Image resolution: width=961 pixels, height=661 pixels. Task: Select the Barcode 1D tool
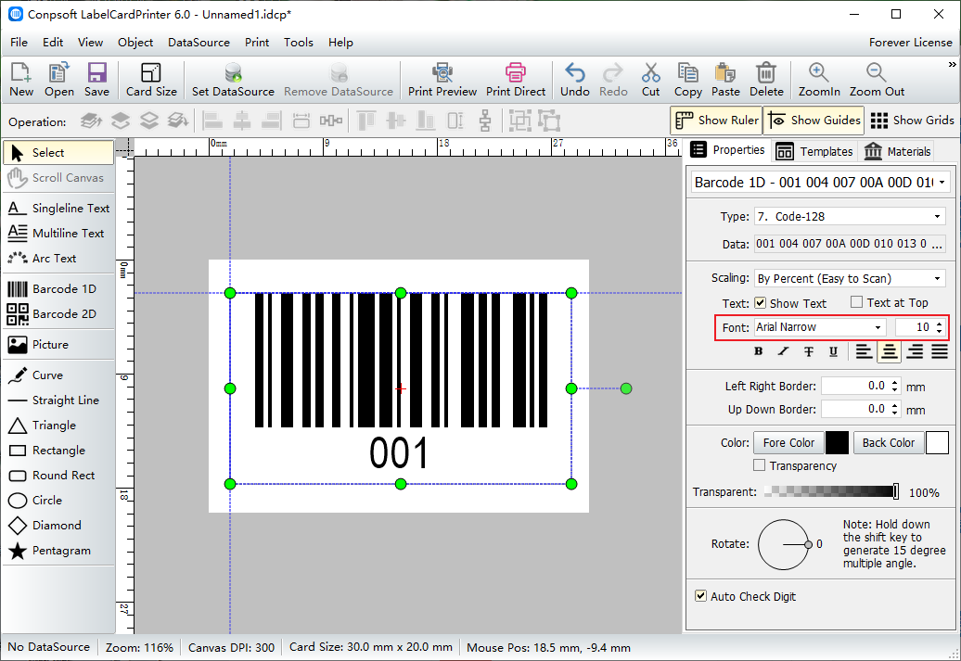(58, 288)
